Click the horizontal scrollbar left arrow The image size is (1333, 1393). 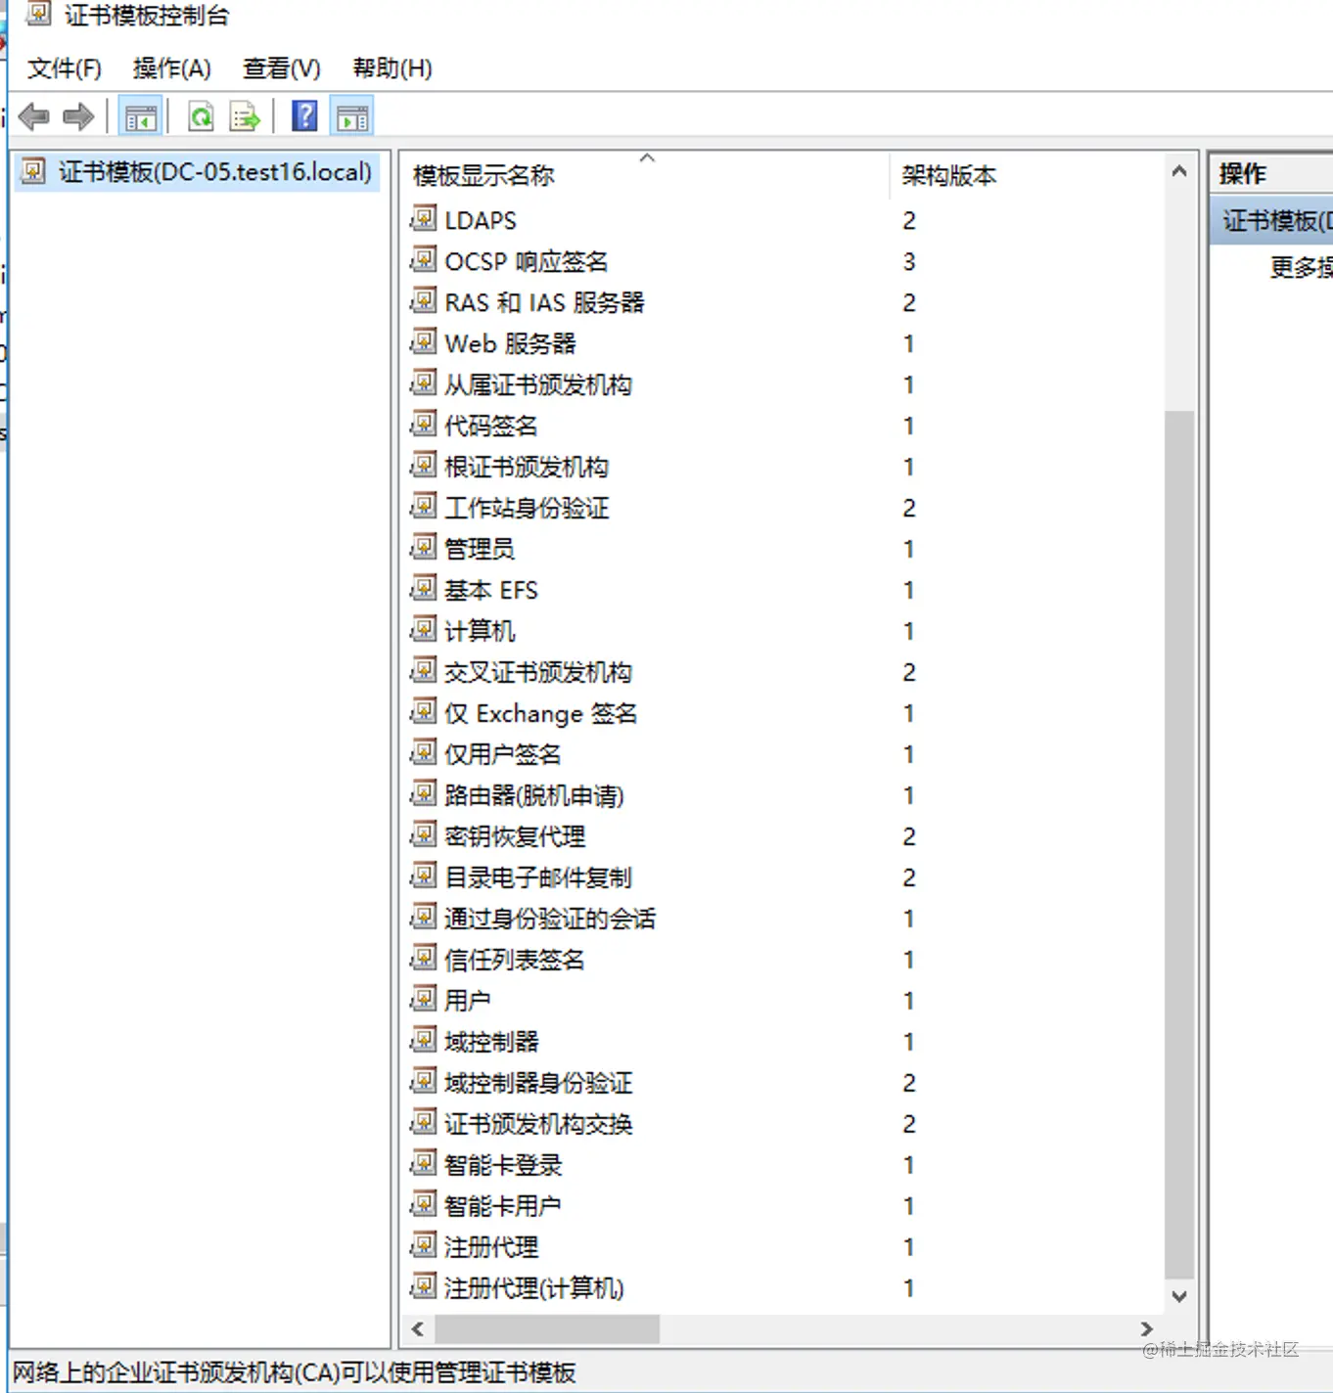coord(418,1328)
